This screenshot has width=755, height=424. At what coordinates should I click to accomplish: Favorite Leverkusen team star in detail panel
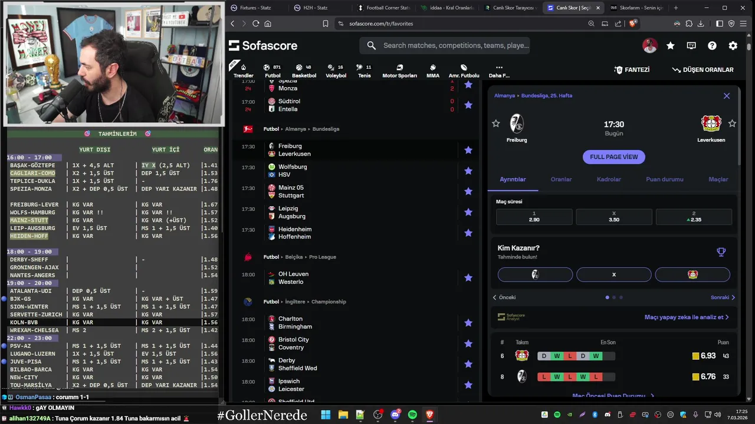click(732, 124)
